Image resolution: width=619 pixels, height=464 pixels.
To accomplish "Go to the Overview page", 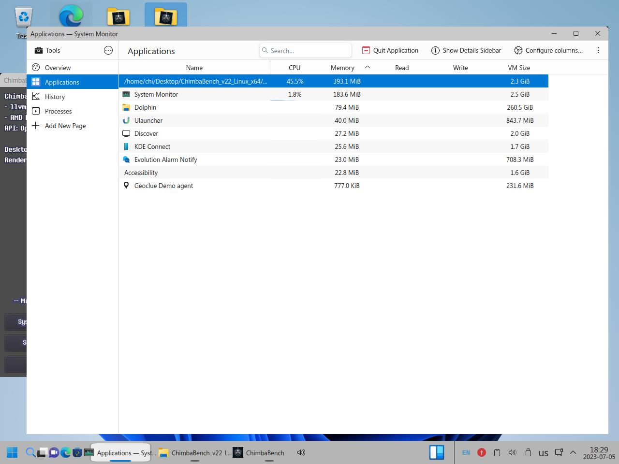I will point(58,68).
